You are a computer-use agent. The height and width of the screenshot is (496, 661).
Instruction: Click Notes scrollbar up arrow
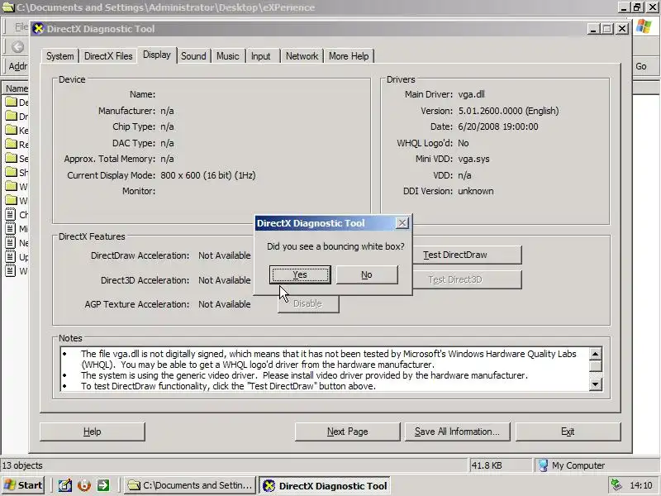pos(595,354)
